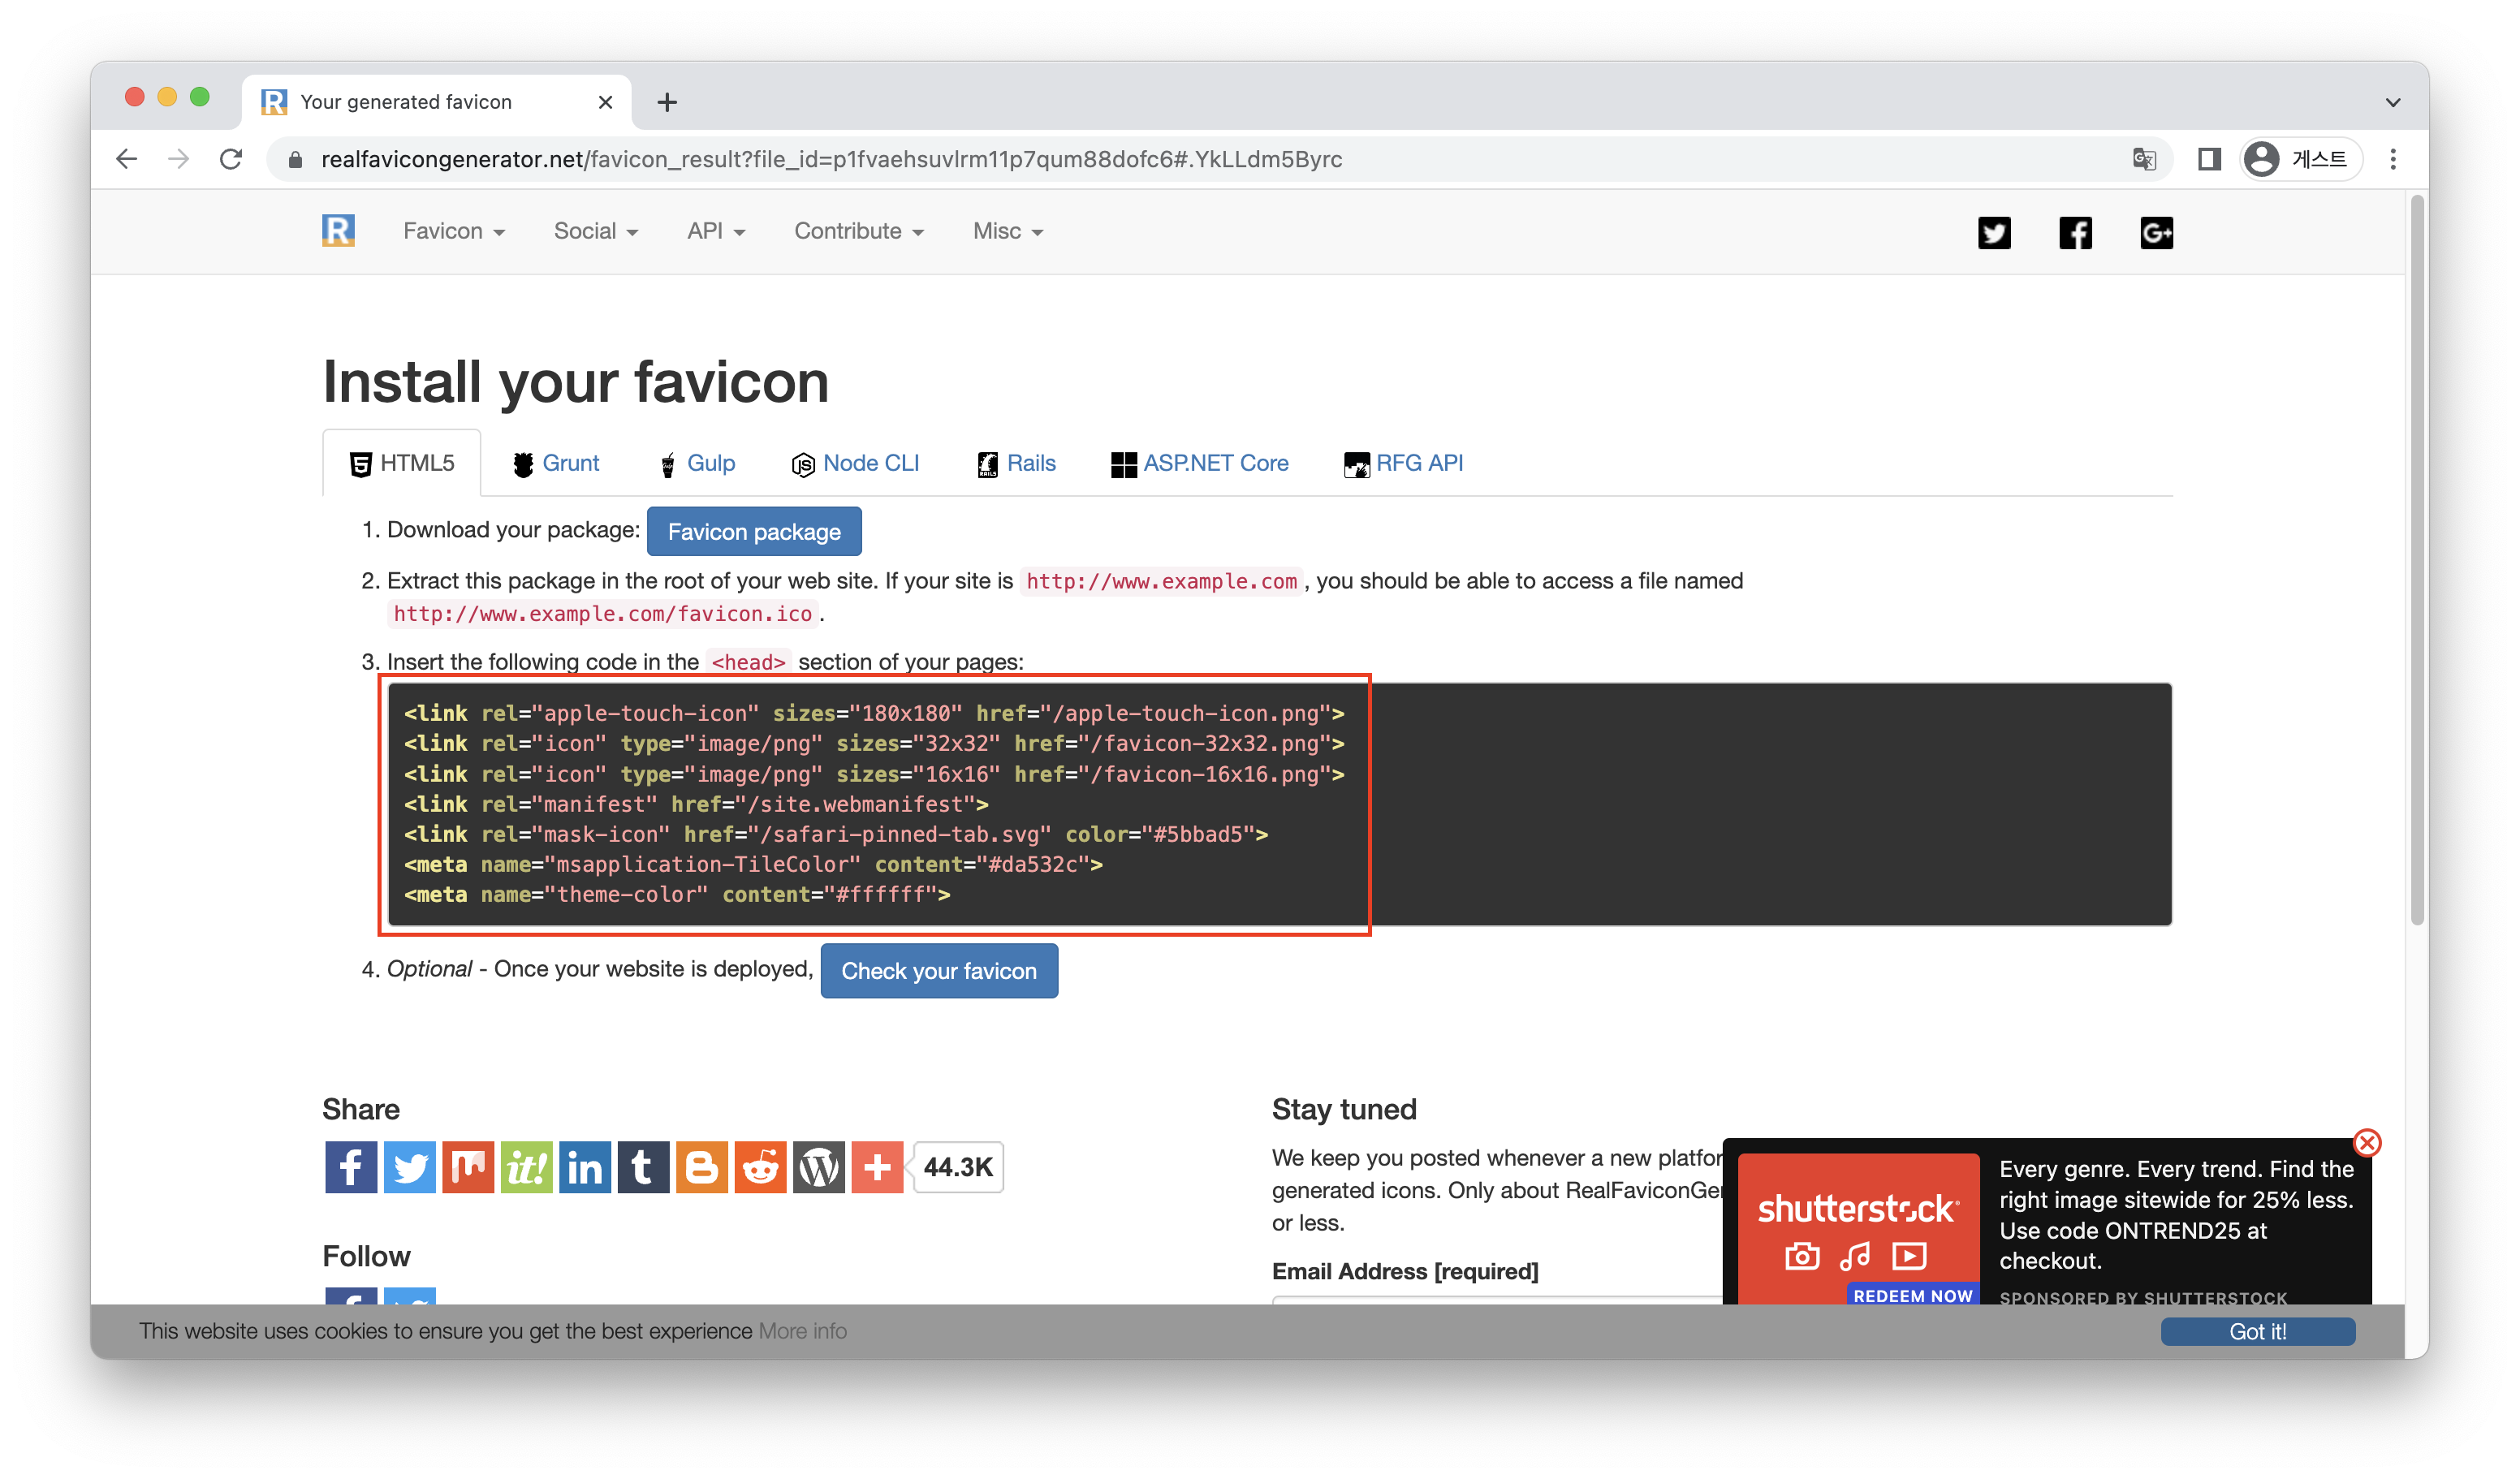
Task: Click REDEEM NOW on the ad
Action: [1912, 1294]
